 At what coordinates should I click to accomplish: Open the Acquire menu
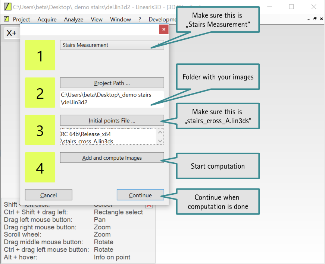pyautogui.click(x=47, y=19)
